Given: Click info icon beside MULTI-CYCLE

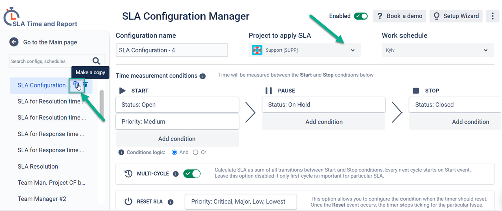Looking at the screenshot, I should click(176, 174).
